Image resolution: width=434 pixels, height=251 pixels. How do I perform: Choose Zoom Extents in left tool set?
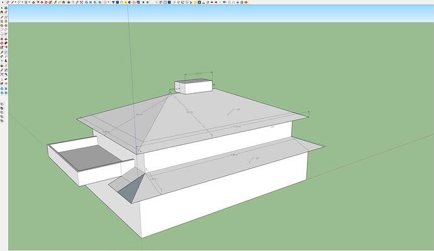pos(2,74)
